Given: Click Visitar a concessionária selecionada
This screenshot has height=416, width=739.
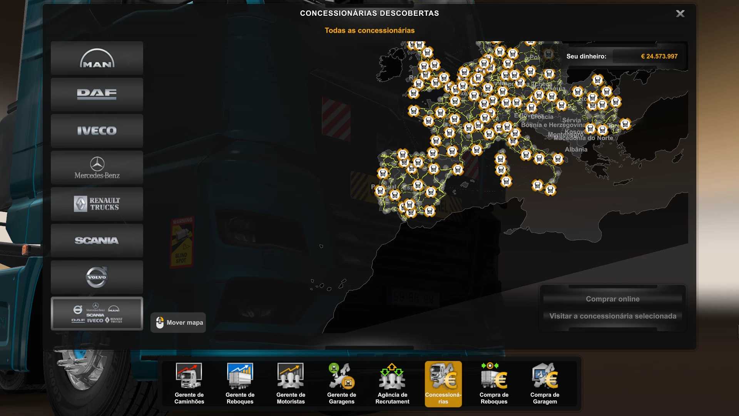Looking at the screenshot, I should [612, 316].
